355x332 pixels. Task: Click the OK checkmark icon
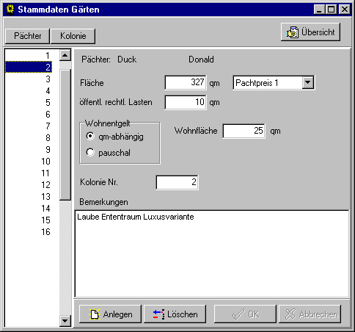pos(238,314)
